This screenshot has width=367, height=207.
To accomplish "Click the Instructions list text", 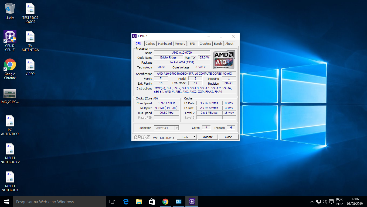I will point(195,90).
